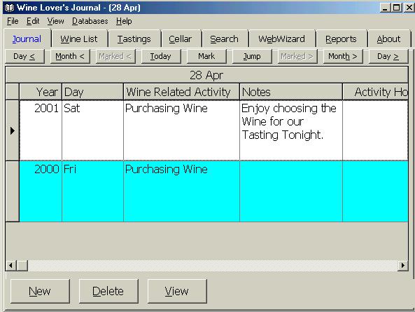Switch to the Wine List tab
The height and width of the screenshot is (312, 415).
tap(79, 39)
